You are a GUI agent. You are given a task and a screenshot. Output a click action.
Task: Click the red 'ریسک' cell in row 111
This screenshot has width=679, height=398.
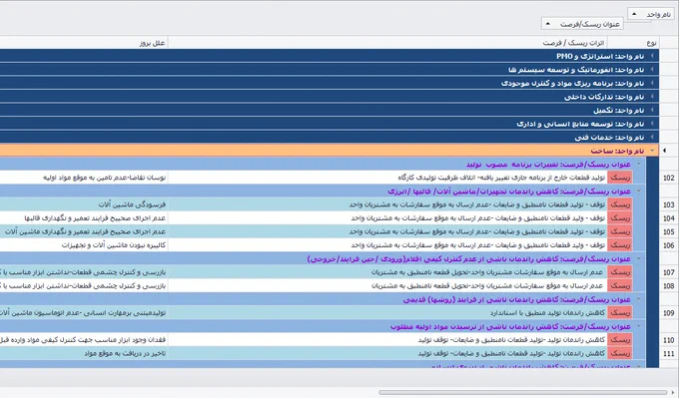[x=620, y=353]
